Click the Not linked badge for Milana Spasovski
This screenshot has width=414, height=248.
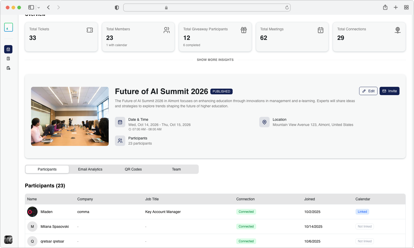click(x=364, y=226)
